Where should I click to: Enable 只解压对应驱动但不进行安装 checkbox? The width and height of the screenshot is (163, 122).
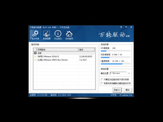point(102,80)
